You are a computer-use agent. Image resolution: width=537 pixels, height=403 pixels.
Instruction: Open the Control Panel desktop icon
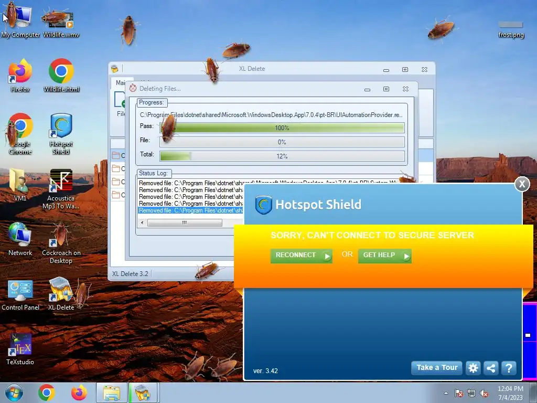tap(20, 295)
